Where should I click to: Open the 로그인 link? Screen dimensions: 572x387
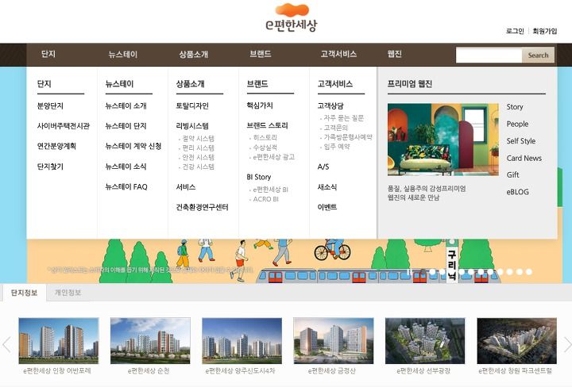pos(515,31)
